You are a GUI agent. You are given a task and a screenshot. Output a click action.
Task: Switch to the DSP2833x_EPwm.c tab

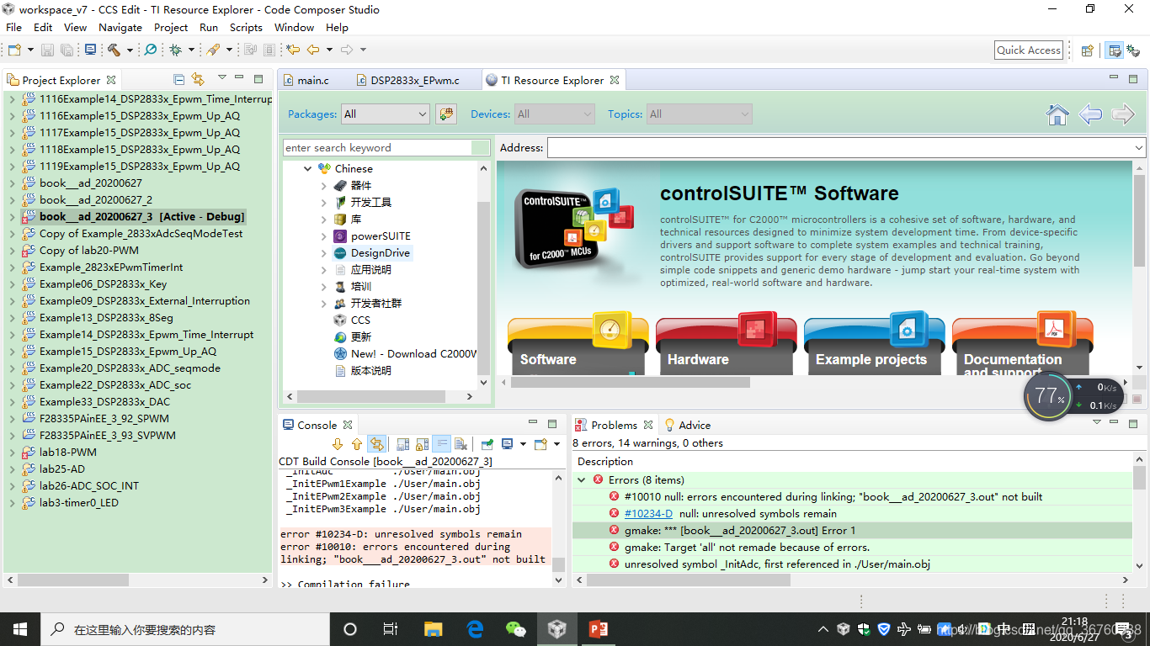414,80
